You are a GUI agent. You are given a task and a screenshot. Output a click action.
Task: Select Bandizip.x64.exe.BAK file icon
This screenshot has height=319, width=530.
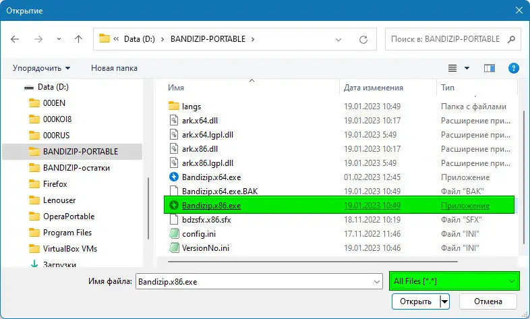[174, 192]
